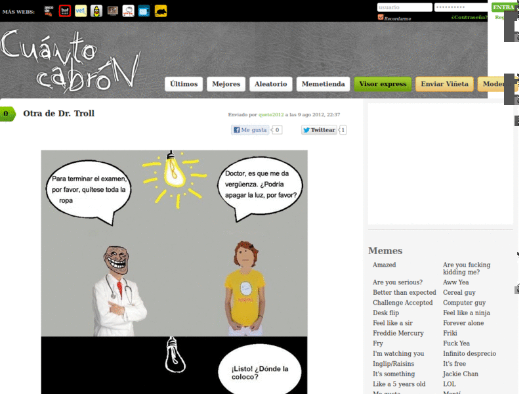Image resolution: width=525 pixels, height=394 pixels.
Task: Select the Fuck Yea meme
Action: (456, 343)
